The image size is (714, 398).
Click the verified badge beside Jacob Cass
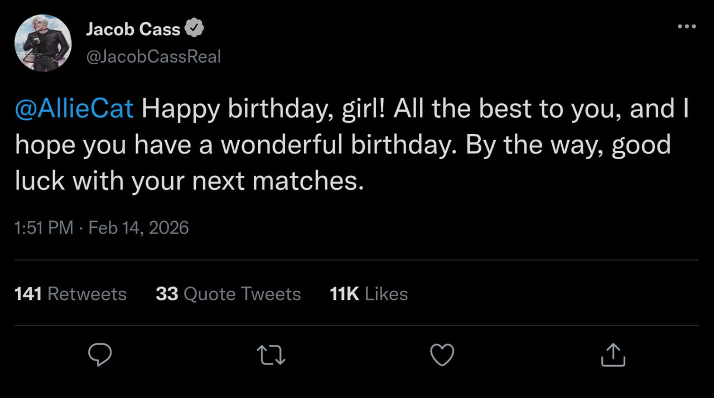(195, 30)
